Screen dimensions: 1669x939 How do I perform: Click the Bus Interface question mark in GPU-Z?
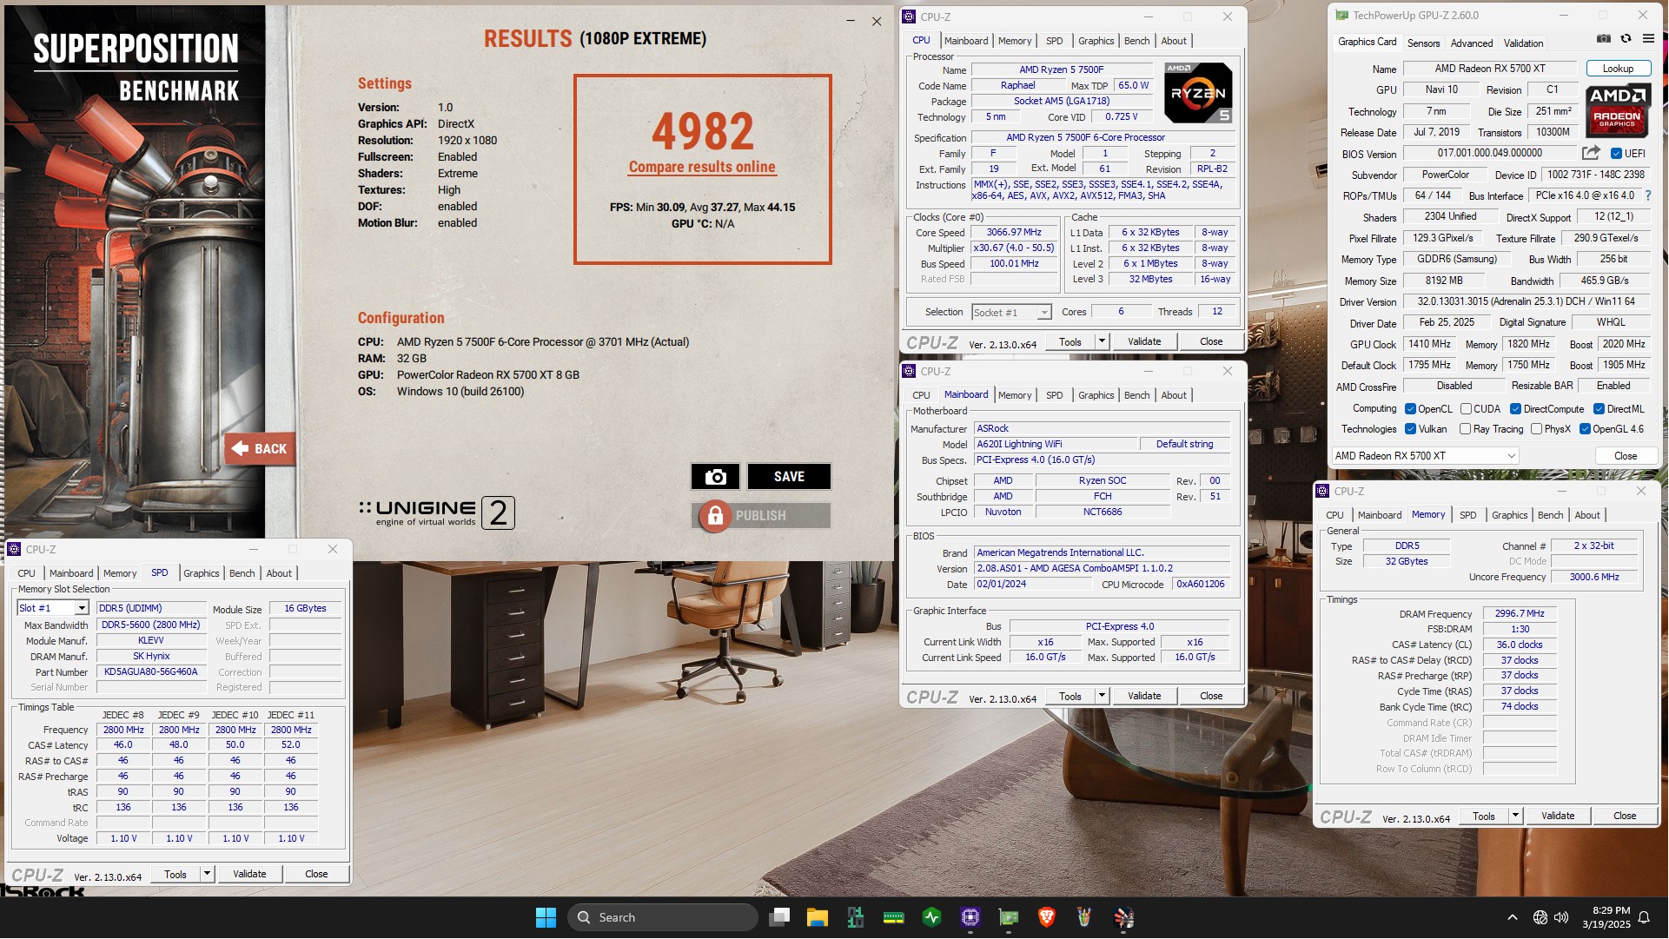pyautogui.click(x=1648, y=195)
